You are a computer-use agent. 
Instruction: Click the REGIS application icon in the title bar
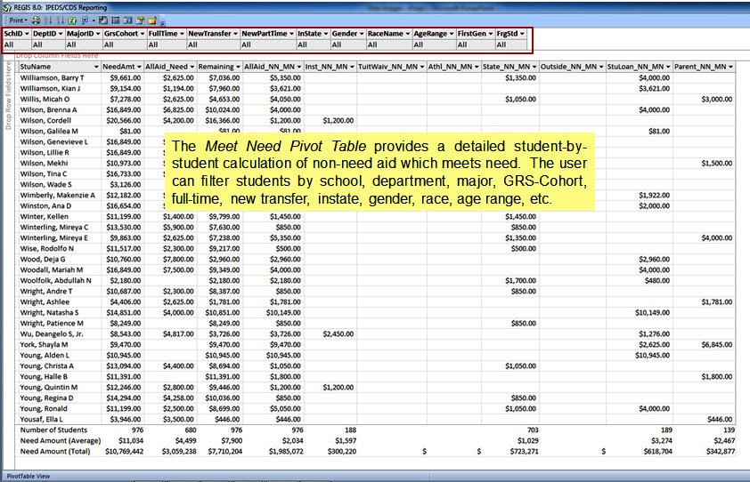(7, 7)
